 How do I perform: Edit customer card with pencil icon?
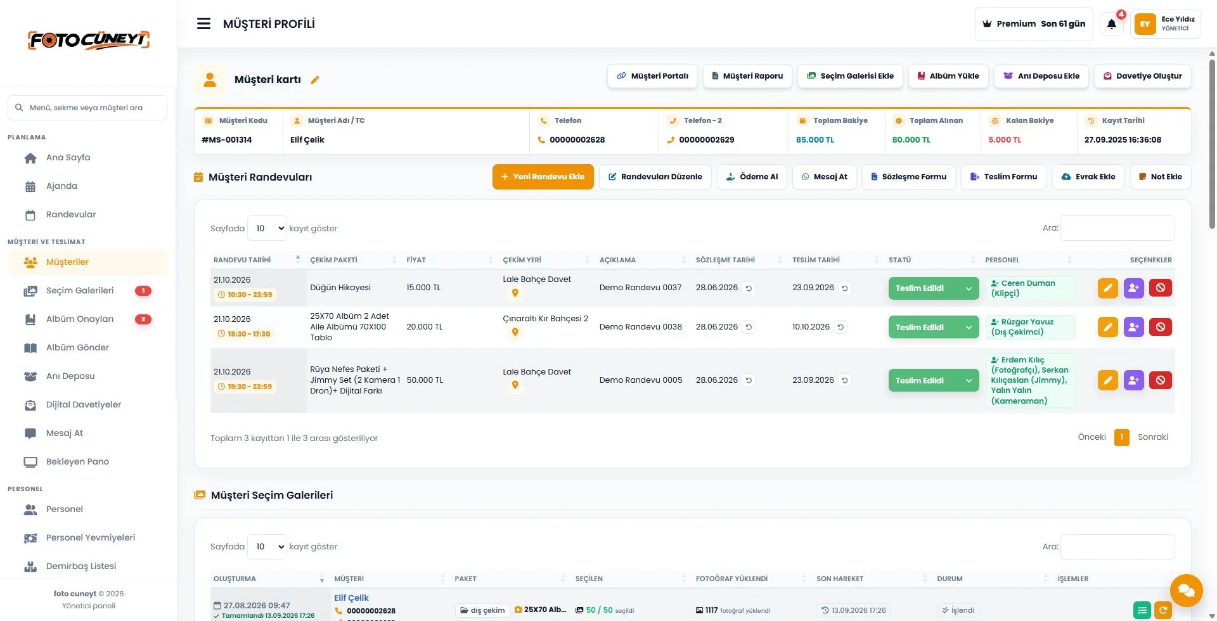[315, 80]
